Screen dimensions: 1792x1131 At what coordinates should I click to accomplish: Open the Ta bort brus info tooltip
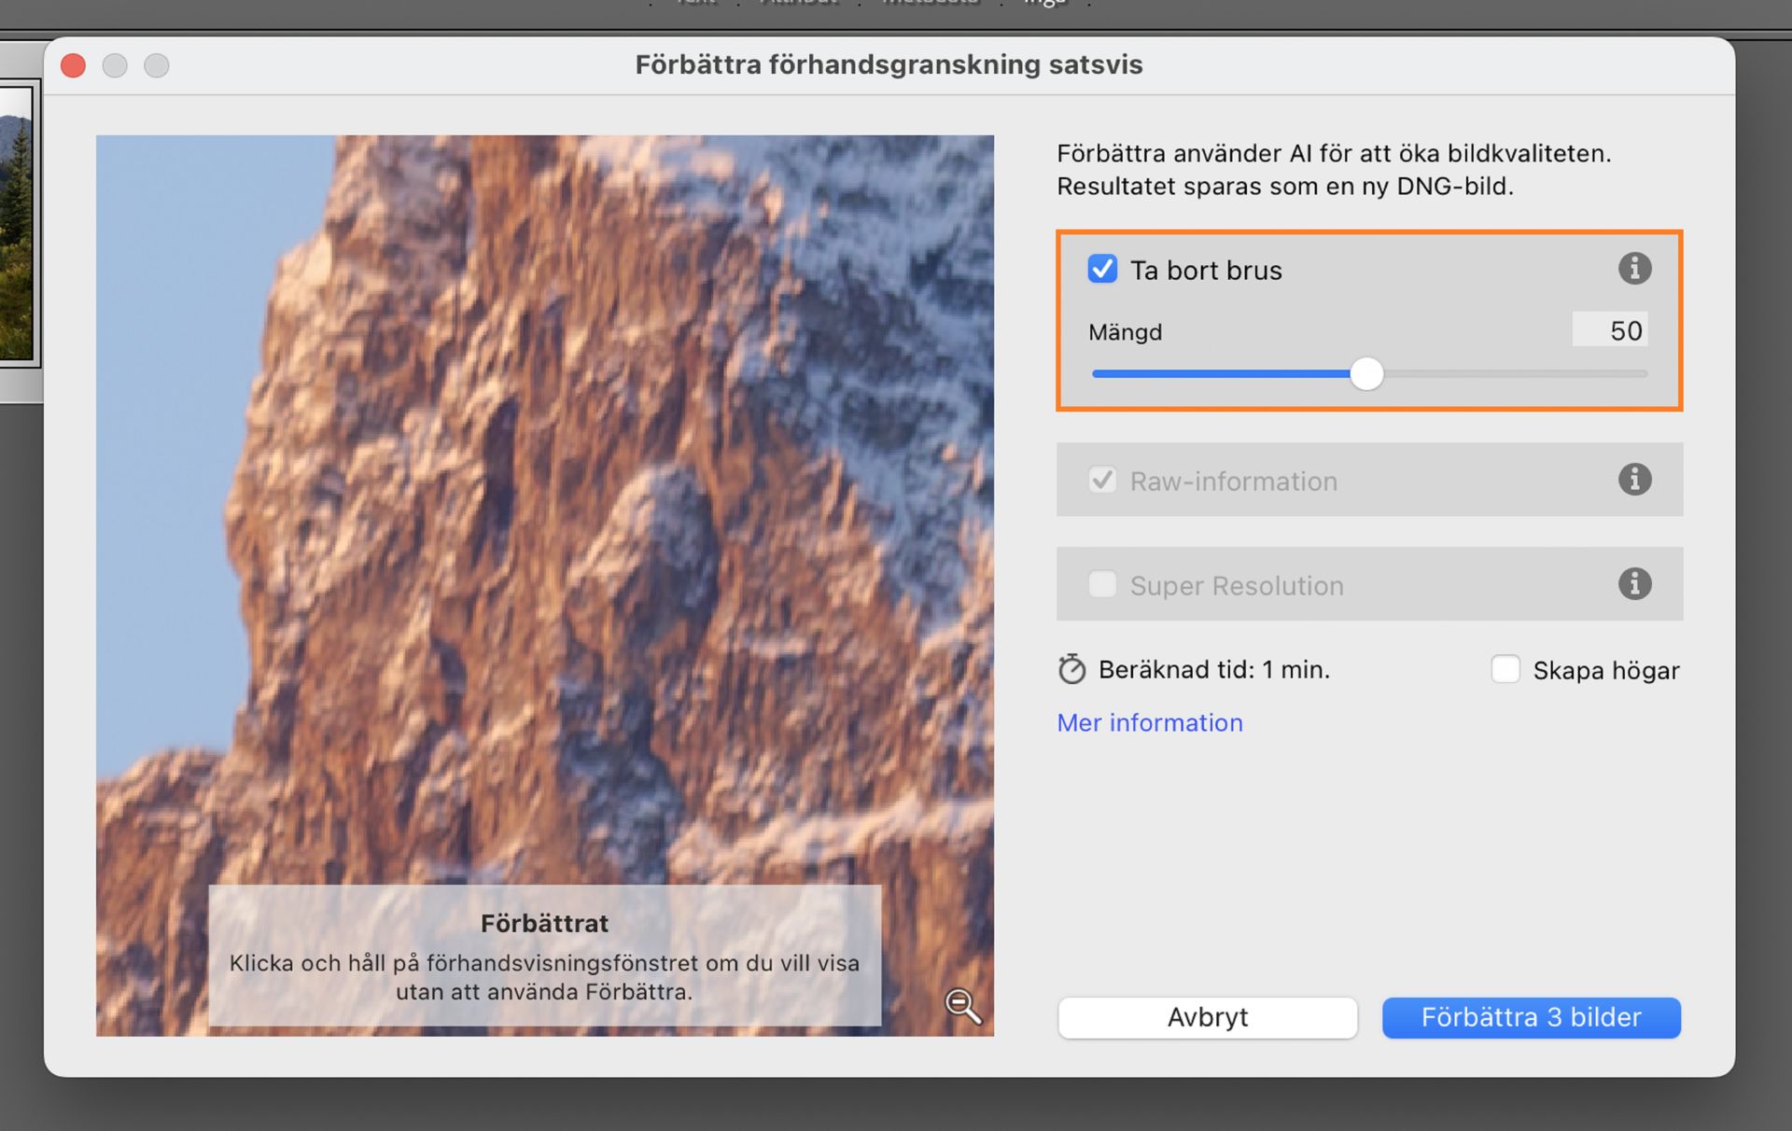tap(1634, 269)
